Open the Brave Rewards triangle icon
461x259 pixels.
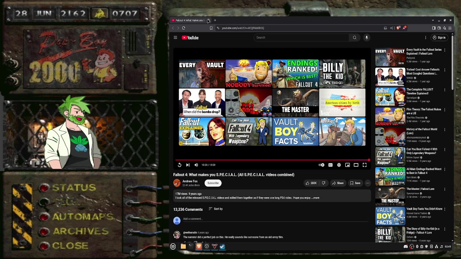(x=404, y=28)
